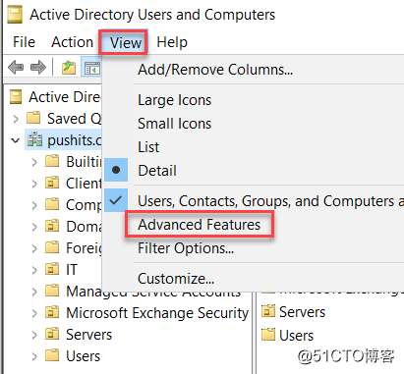Screen dimensions: 404x374
Task: Click the Domain Controllers OU icon
Action: (x=52, y=226)
